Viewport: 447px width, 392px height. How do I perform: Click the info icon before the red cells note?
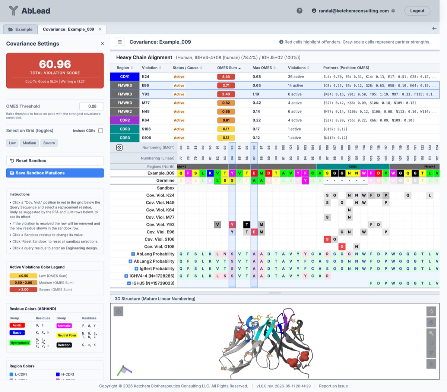click(281, 42)
